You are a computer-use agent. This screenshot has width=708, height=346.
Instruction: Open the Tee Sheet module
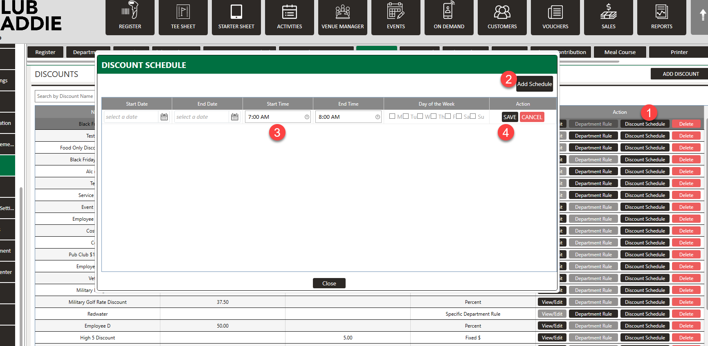(x=183, y=17)
